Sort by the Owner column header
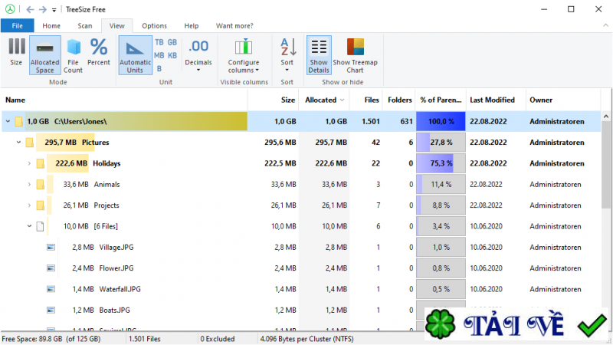Image resolution: width=613 pixels, height=345 pixels. coord(563,100)
